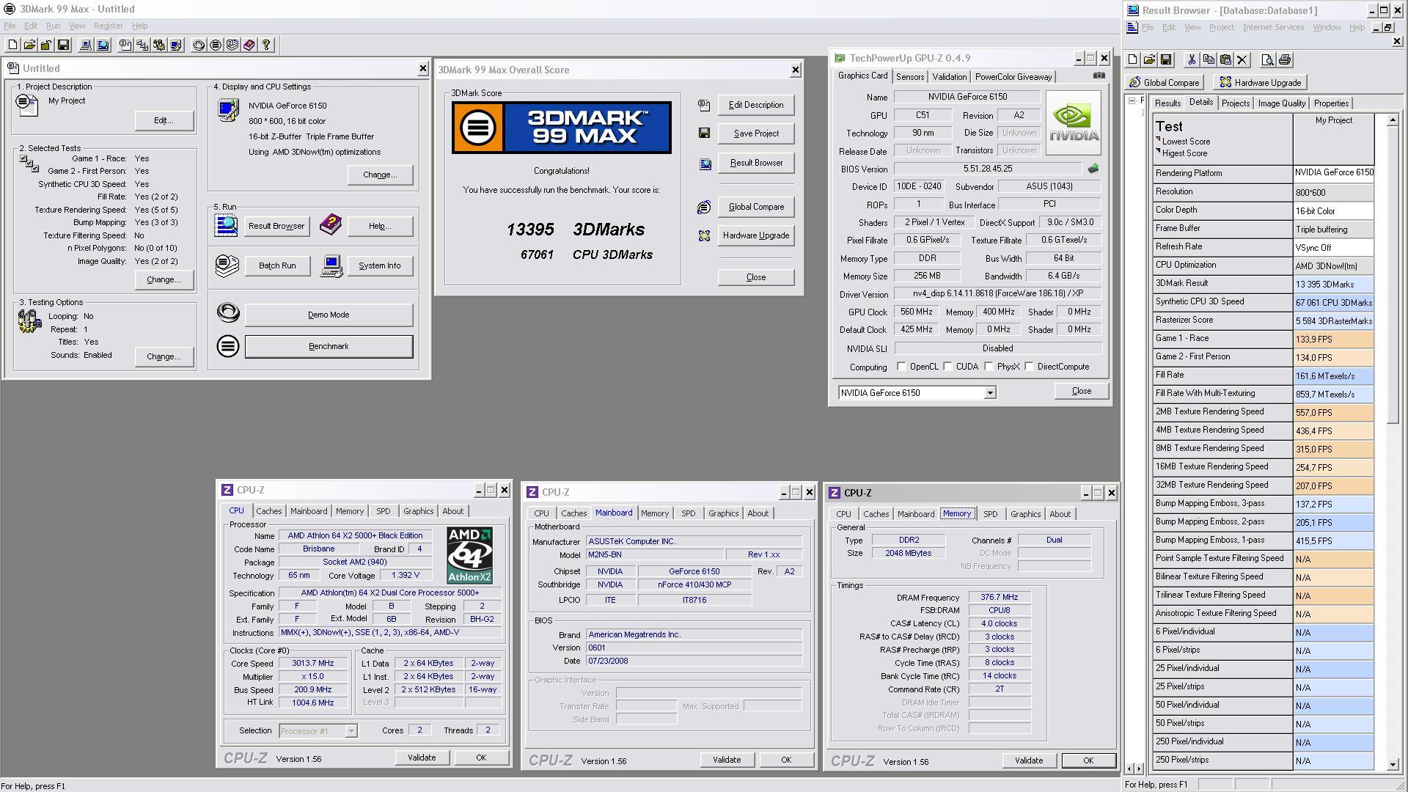Screen dimensions: 1408x792
Task: Click Save floppy icon in Result Browser toolbar
Action: tap(1167, 60)
